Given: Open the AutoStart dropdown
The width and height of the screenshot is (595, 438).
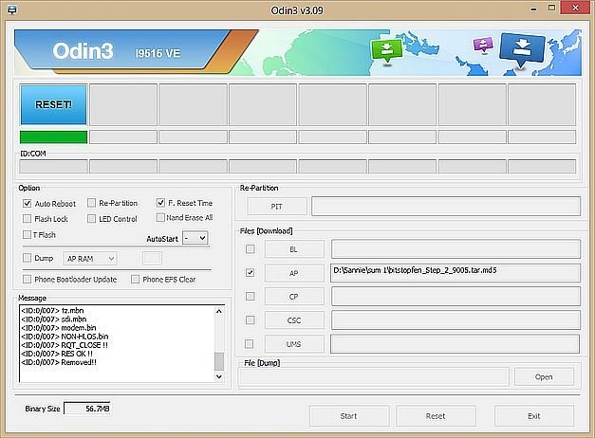Looking at the screenshot, I should pyautogui.click(x=195, y=238).
